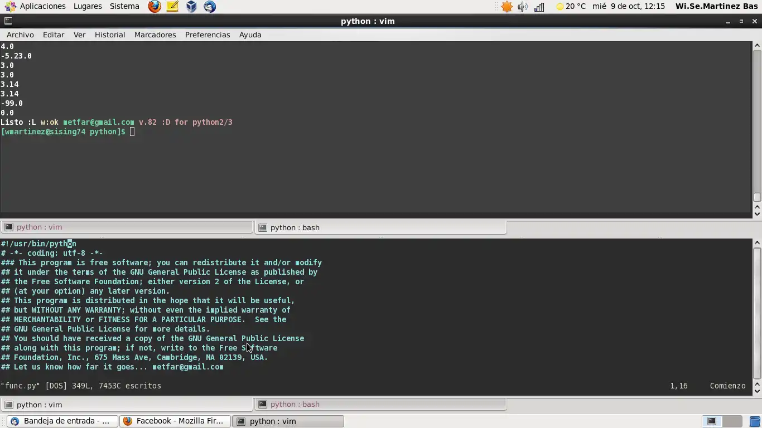Open the Preferencias menu
Viewport: 762px width, 428px height.
pos(208,35)
